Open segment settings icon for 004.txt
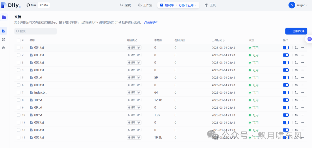Screen dimensions: 312x148 (x=296, y=48)
